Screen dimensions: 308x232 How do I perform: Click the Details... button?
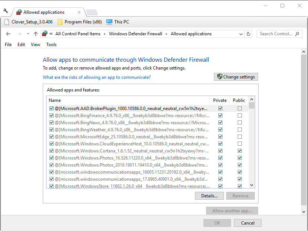point(209,196)
